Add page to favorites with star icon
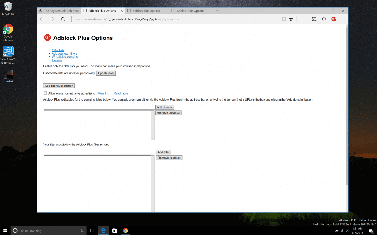Image resolution: width=377 pixels, height=235 pixels. pyautogui.click(x=291, y=19)
